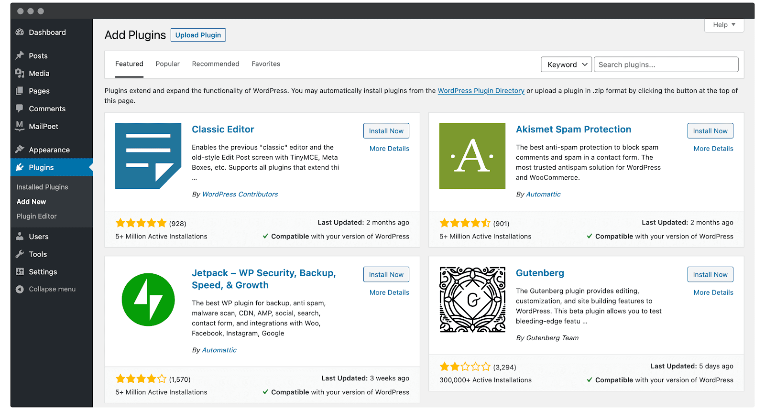Viewport: 765px width, 410px height.
Task: Open the Tools menu label
Action: (x=38, y=254)
